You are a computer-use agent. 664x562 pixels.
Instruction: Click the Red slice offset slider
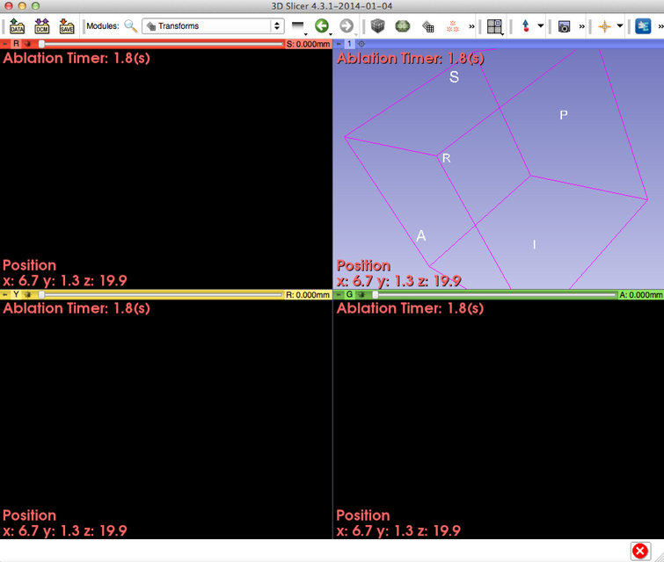tap(158, 43)
